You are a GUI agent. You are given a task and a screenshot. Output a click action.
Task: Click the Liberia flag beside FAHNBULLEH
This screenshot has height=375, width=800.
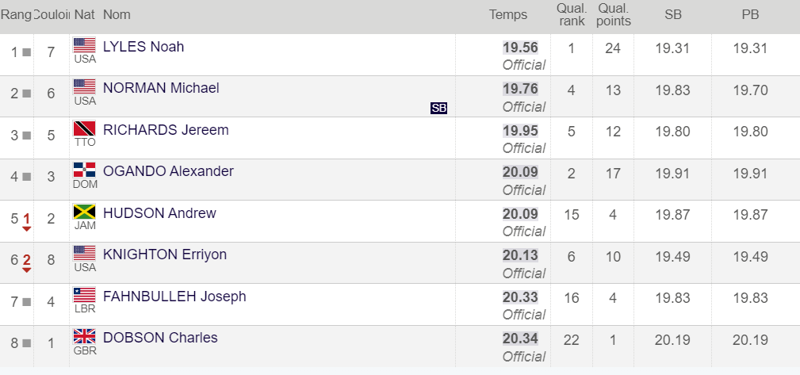(x=84, y=295)
